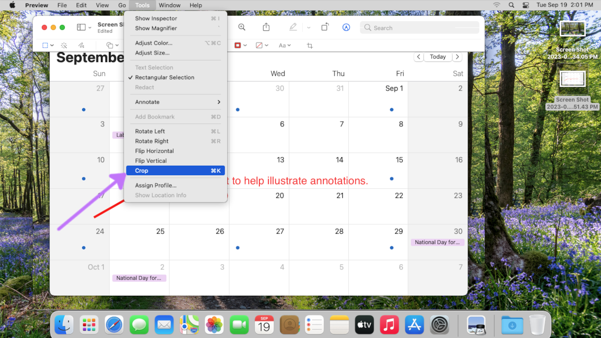601x338 pixels.
Task: Click Preview app icon in the Dock
Action: pyautogui.click(x=476, y=324)
